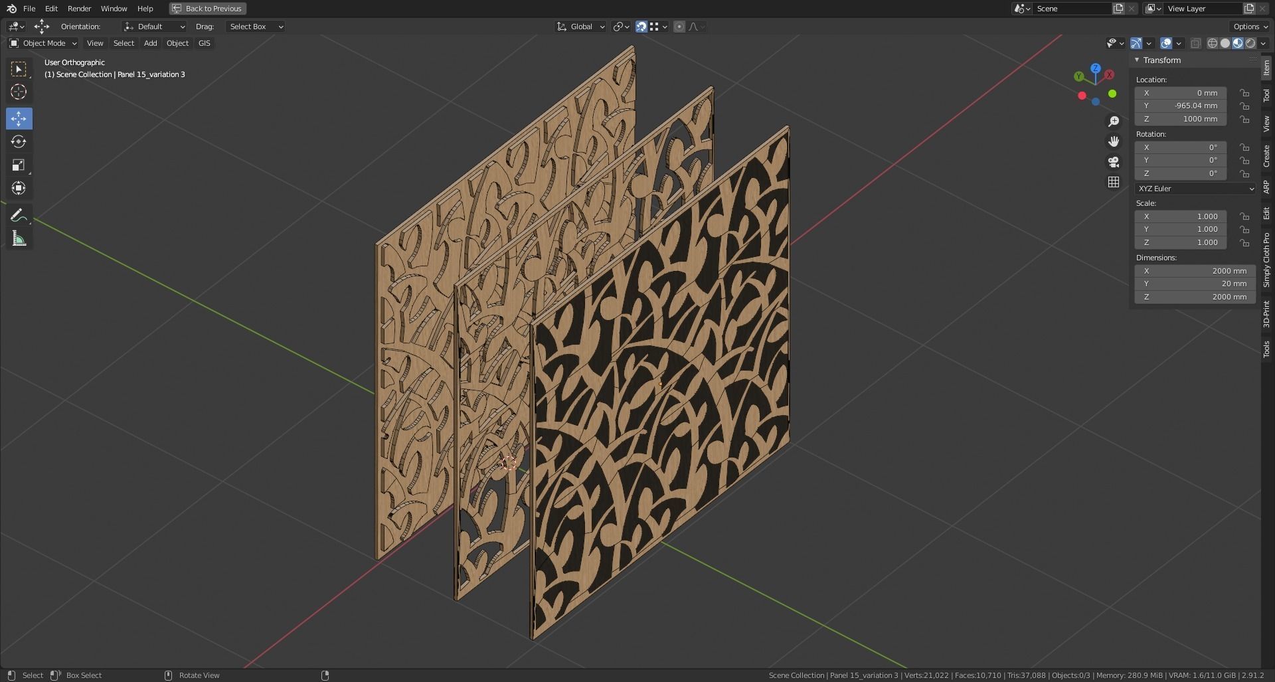Adjust the Scale Z value field
This screenshot has height=682, width=1275.
point(1180,242)
